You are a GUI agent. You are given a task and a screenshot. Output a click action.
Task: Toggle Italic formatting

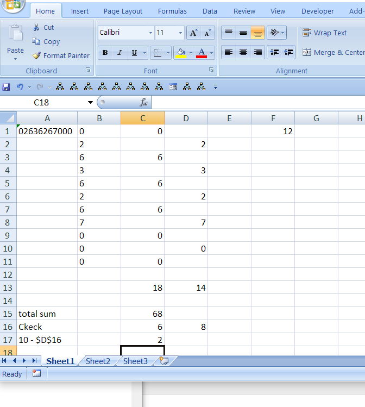click(x=119, y=53)
